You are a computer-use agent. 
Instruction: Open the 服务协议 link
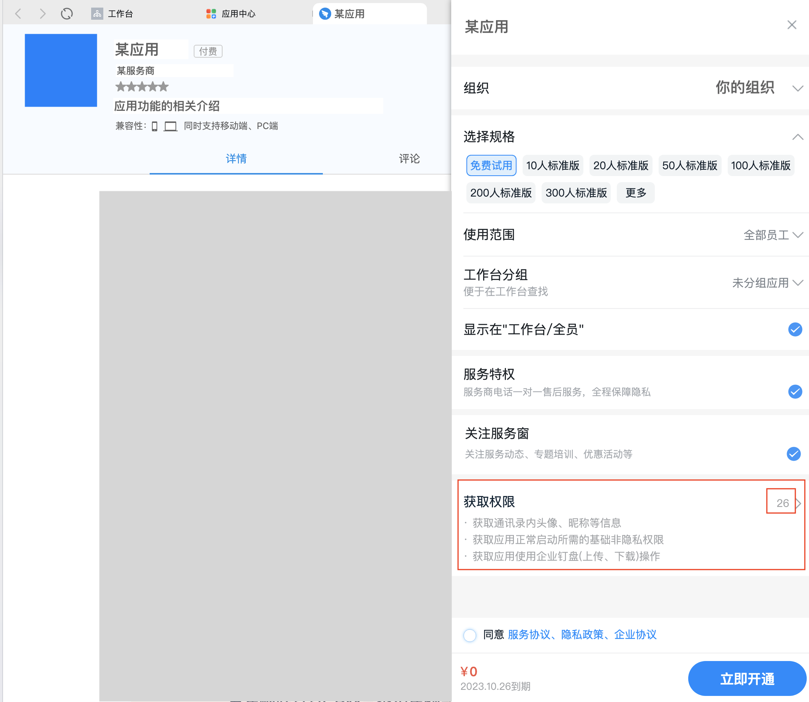529,634
